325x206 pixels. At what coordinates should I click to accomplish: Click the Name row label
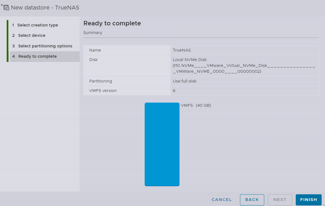pos(95,50)
